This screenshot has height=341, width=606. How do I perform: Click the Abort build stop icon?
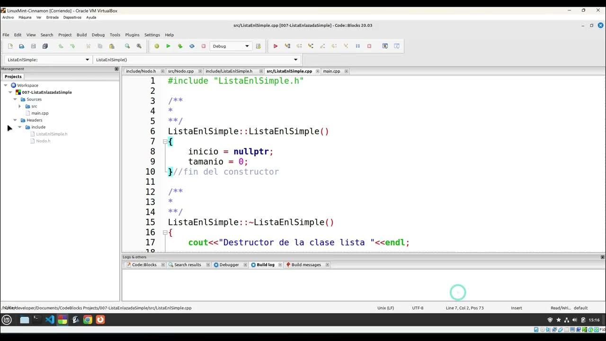click(204, 46)
